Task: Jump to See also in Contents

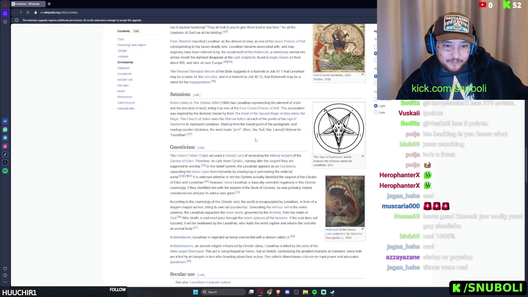Action: point(123,85)
